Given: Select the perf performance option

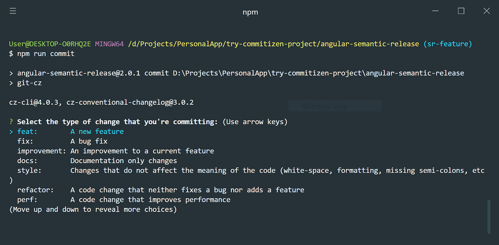Looking at the screenshot, I should pyautogui.click(x=124, y=199).
